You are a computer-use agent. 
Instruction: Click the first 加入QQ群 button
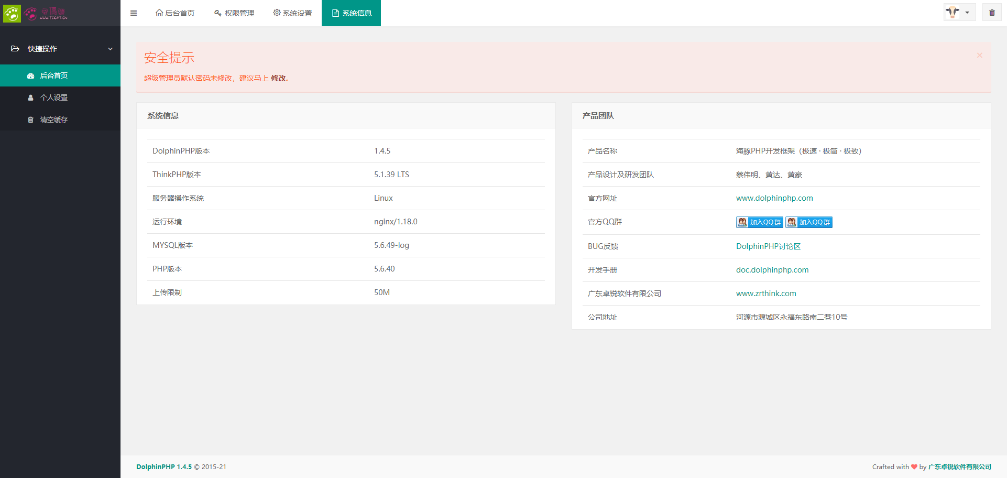(759, 222)
